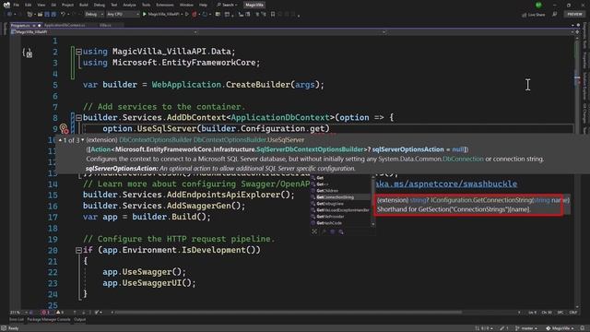Click the Visual Studio logo icon

(6, 5)
